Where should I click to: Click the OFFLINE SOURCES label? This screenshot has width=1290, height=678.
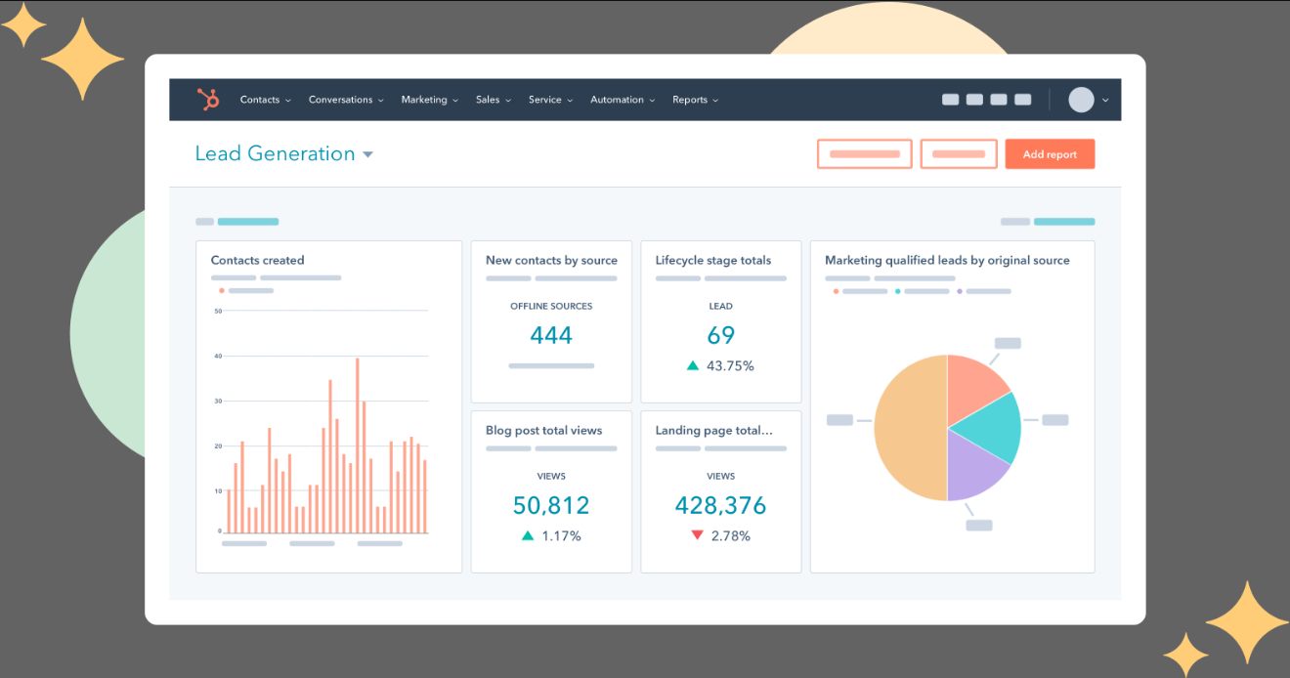click(x=551, y=306)
